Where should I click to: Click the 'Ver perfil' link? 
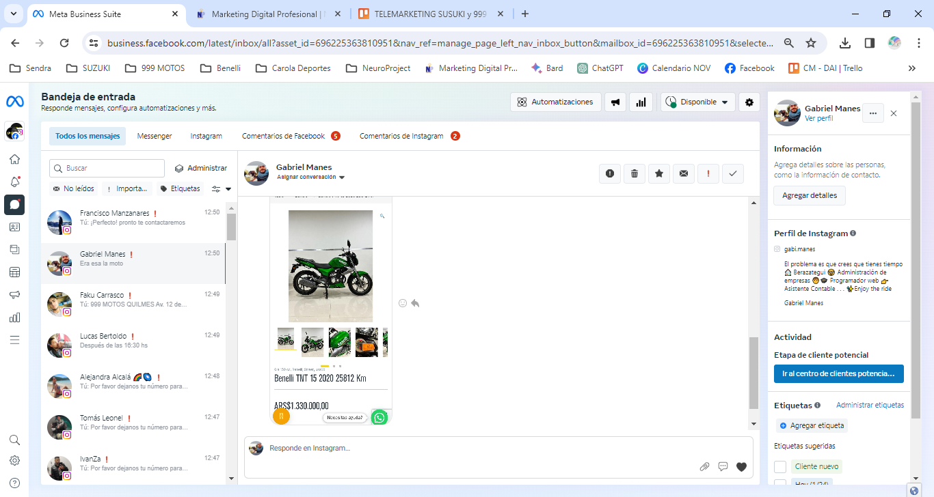click(818, 118)
